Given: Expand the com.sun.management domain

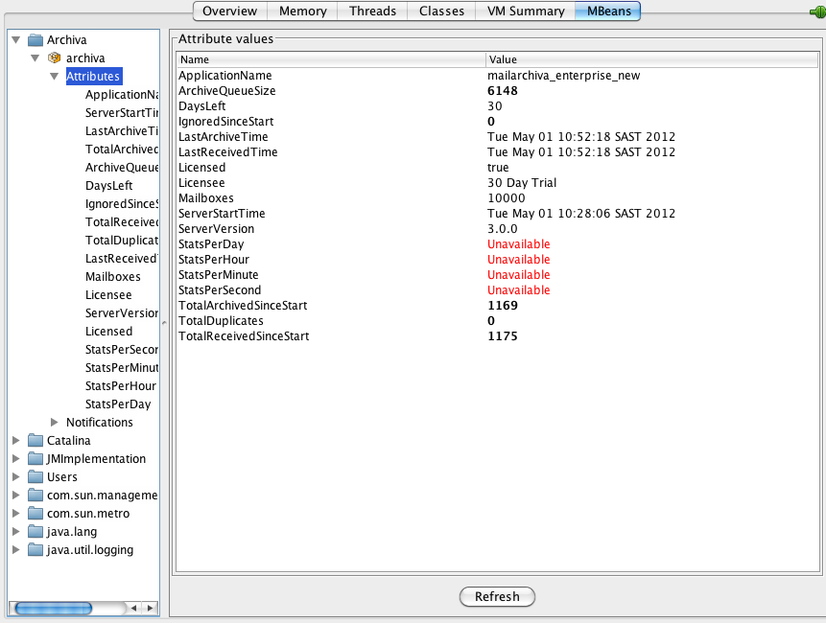Looking at the screenshot, I should coord(15,496).
